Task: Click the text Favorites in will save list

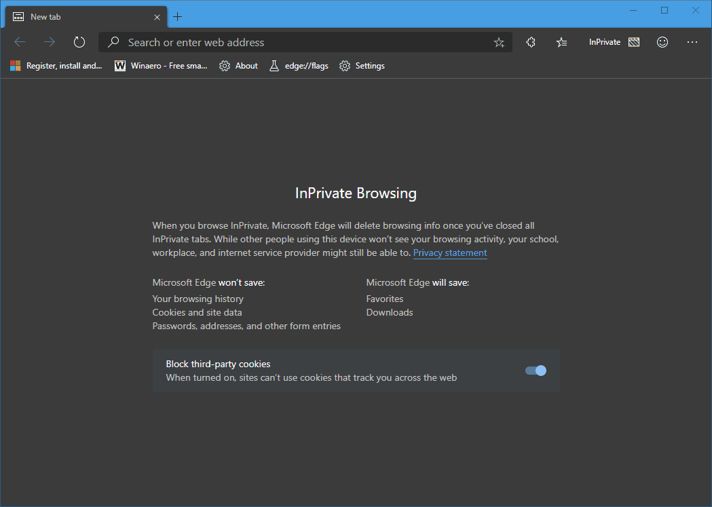Action: [x=385, y=299]
